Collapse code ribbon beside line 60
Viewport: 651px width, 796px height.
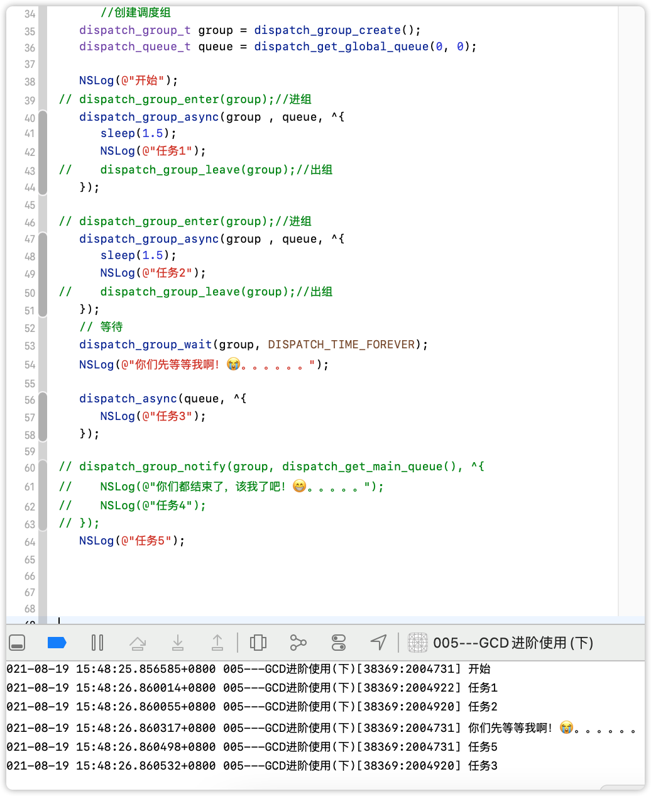[43, 495]
